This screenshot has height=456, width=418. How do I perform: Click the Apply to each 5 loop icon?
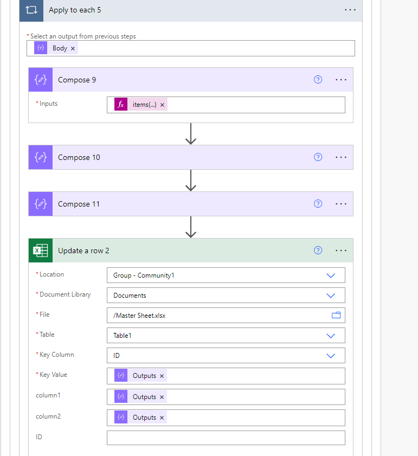31,10
